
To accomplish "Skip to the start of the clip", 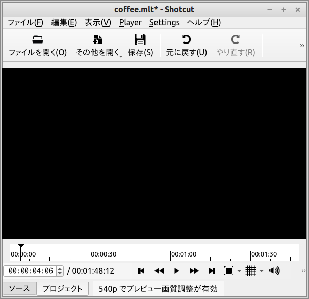I will (x=141, y=271).
